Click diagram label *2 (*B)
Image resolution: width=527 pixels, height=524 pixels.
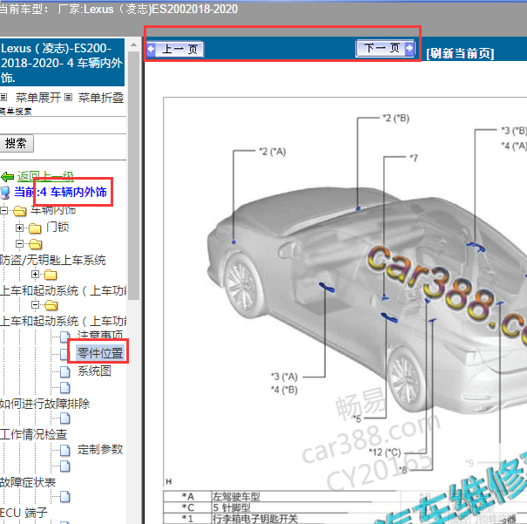tap(396, 118)
